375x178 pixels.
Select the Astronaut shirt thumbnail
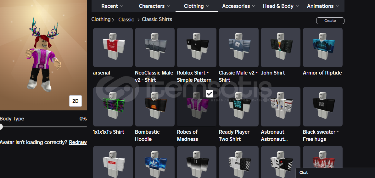[x=281, y=107]
